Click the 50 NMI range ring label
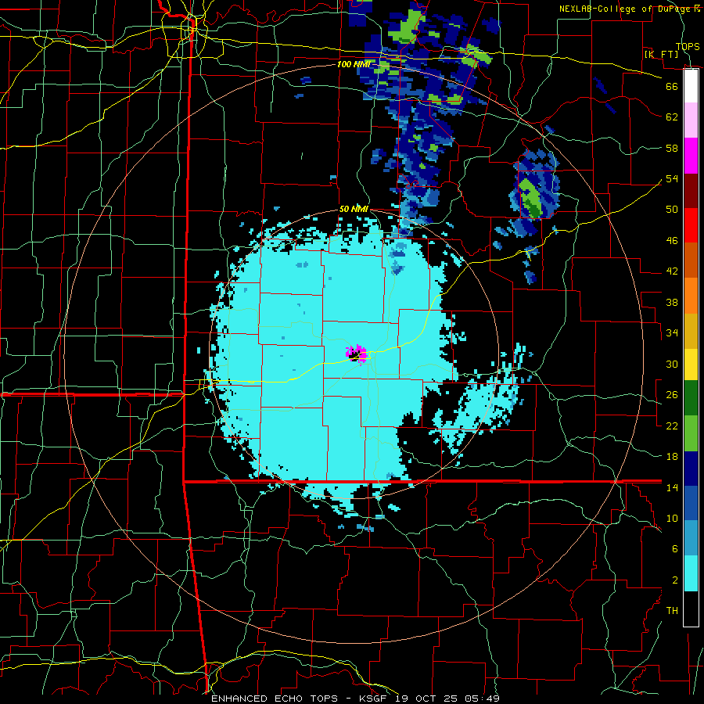Image resolution: width=704 pixels, height=704 pixels. pyautogui.click(x=354, y=209)
